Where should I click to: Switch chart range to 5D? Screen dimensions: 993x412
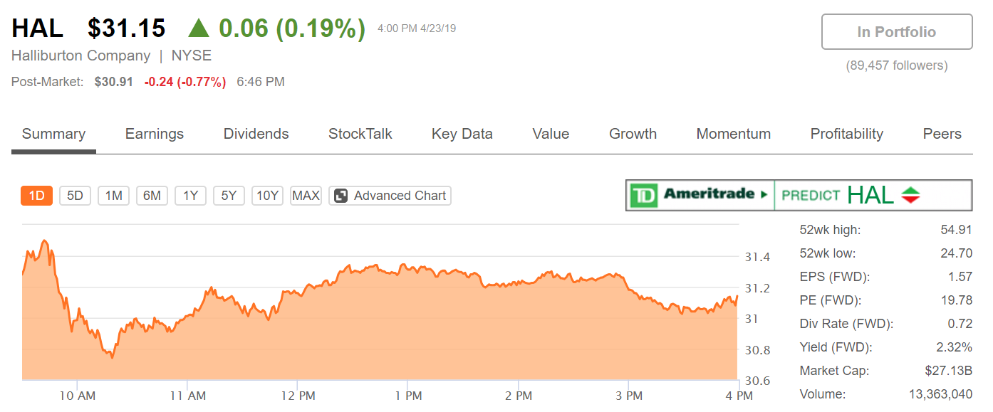pos(75,196)
